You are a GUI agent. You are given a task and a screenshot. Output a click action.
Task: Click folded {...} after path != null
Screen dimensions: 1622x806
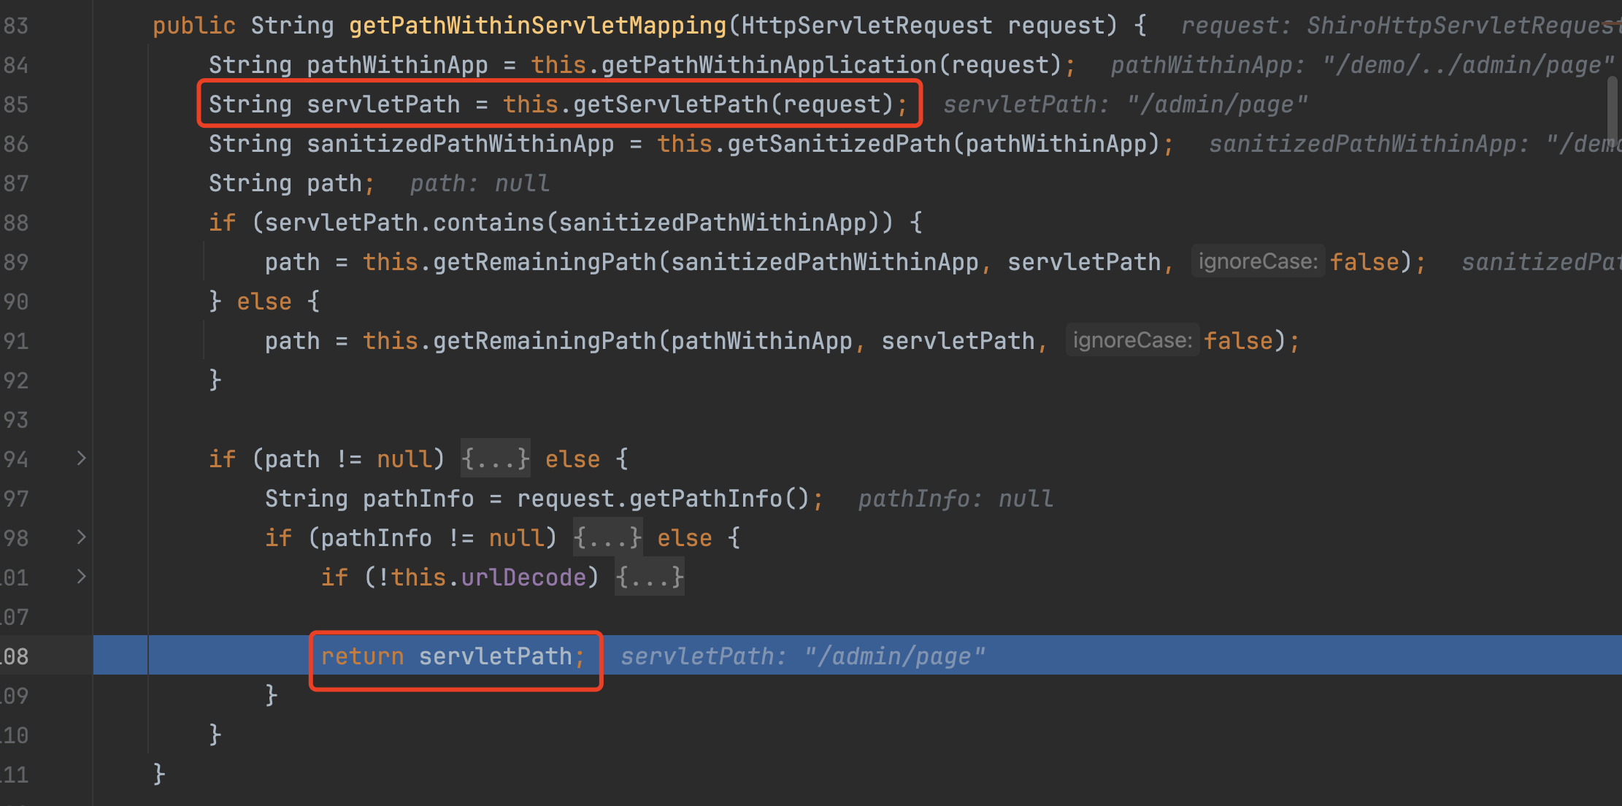coord(495,459)
